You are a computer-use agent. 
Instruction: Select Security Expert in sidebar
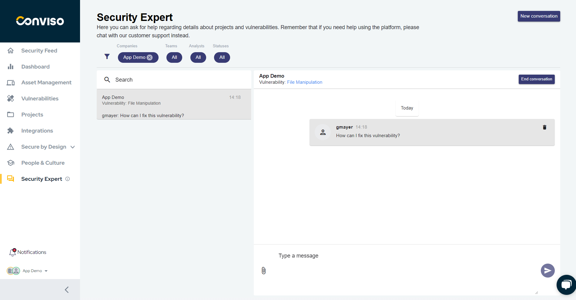42,179
